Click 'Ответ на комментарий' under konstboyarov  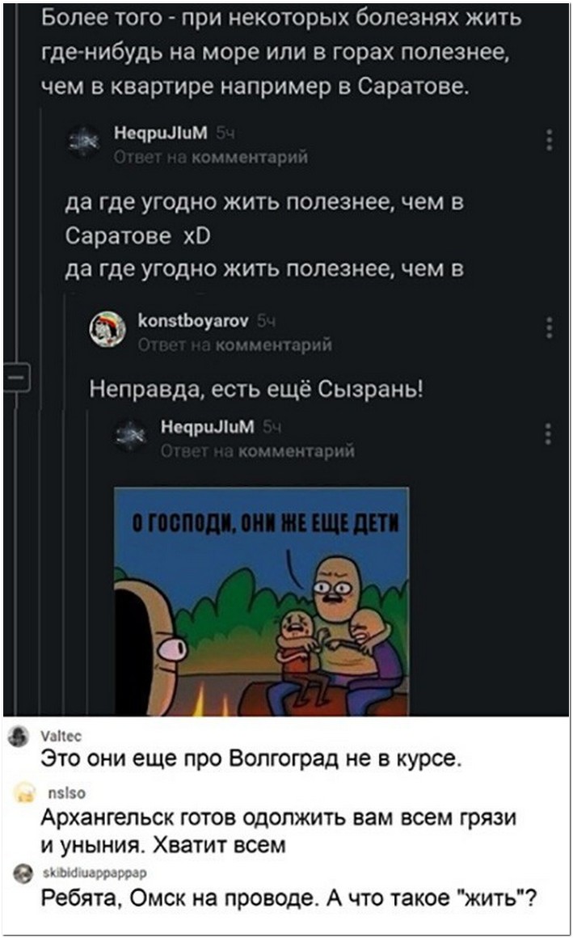[x=234, y=345]
